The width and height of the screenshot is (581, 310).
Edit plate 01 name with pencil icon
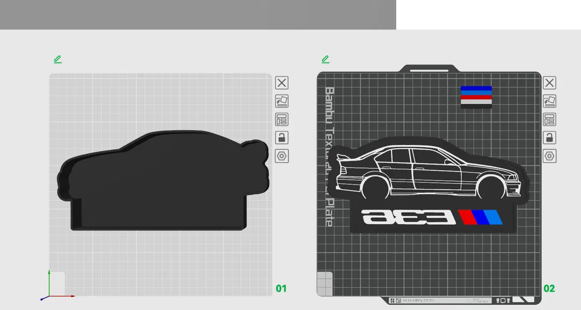click(x=58, y=59)
